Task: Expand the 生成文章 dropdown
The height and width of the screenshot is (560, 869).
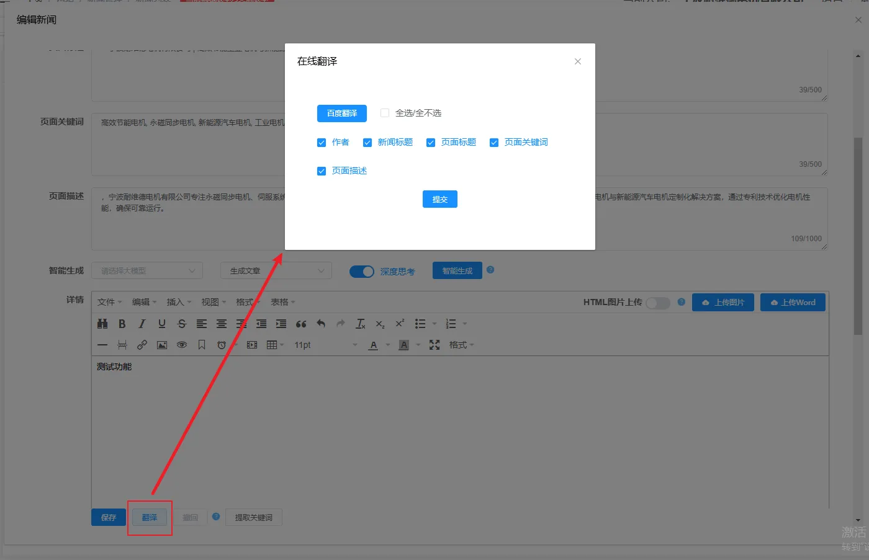Action: (x=276, y=271)
